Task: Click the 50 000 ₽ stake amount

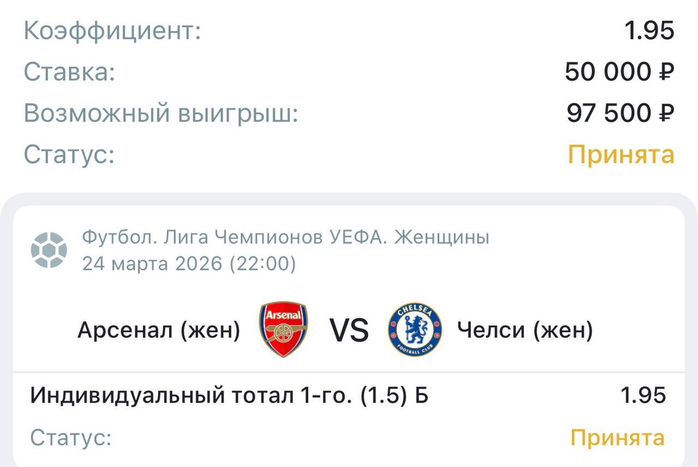Action: coord(619,72)
